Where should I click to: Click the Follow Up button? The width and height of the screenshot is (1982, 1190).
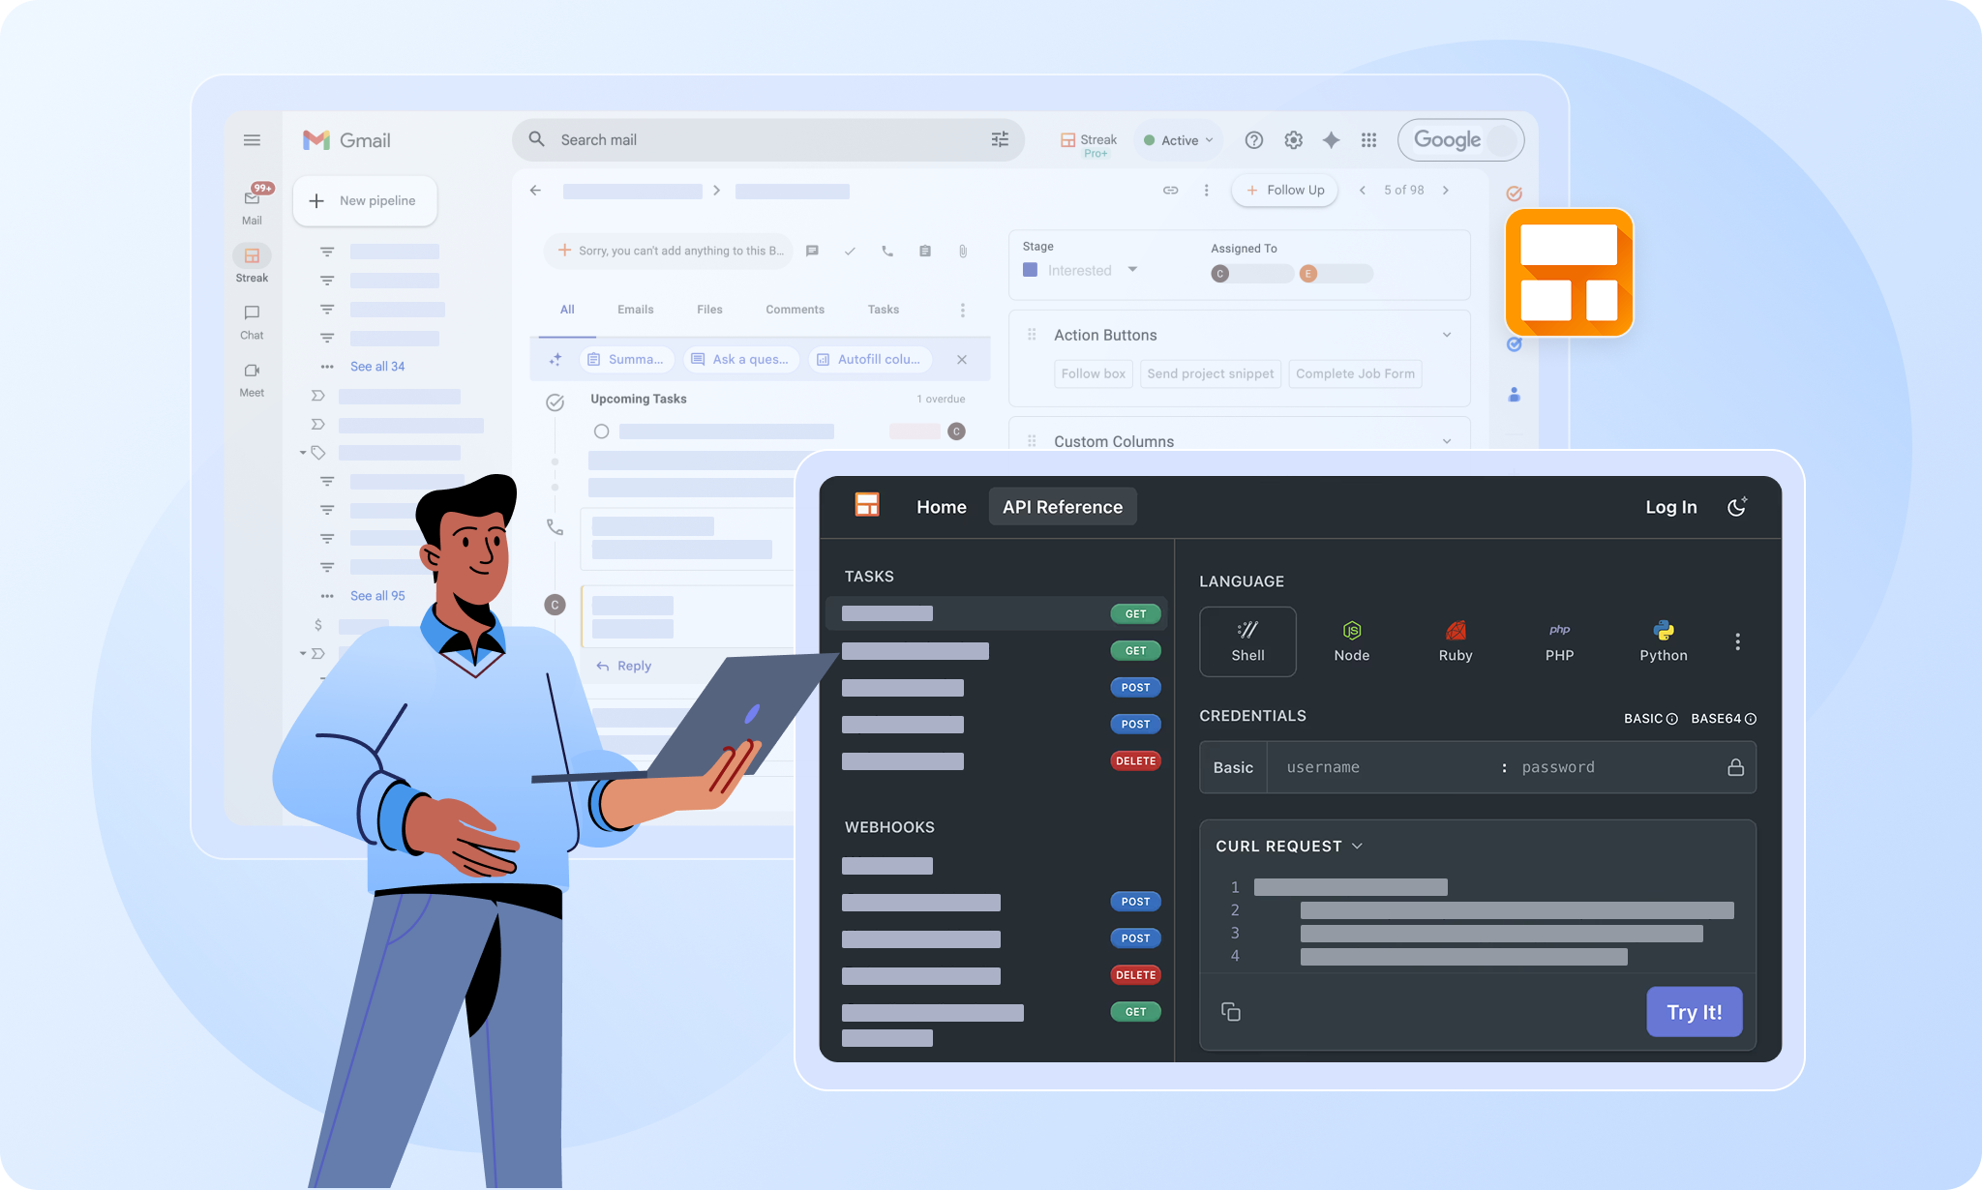[1285, 191]
